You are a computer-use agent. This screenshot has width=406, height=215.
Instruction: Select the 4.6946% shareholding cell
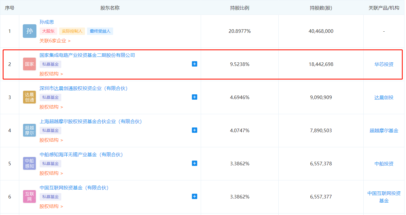[x=240, y=97]
